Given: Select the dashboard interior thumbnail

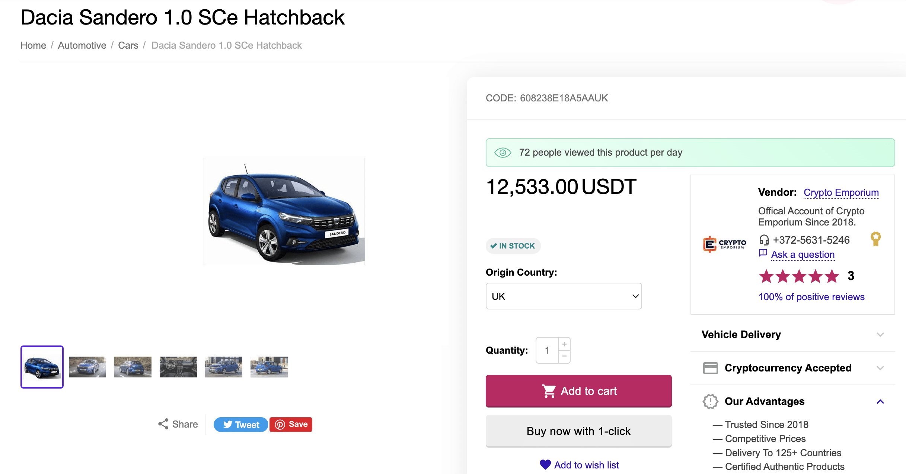Looking at the screenshot, I should click(178, 367).
